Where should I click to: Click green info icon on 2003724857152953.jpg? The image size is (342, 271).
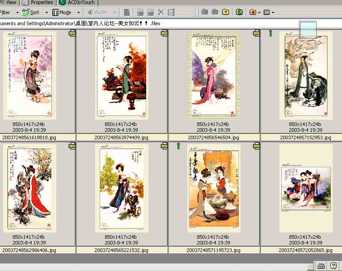pos(271,33)
